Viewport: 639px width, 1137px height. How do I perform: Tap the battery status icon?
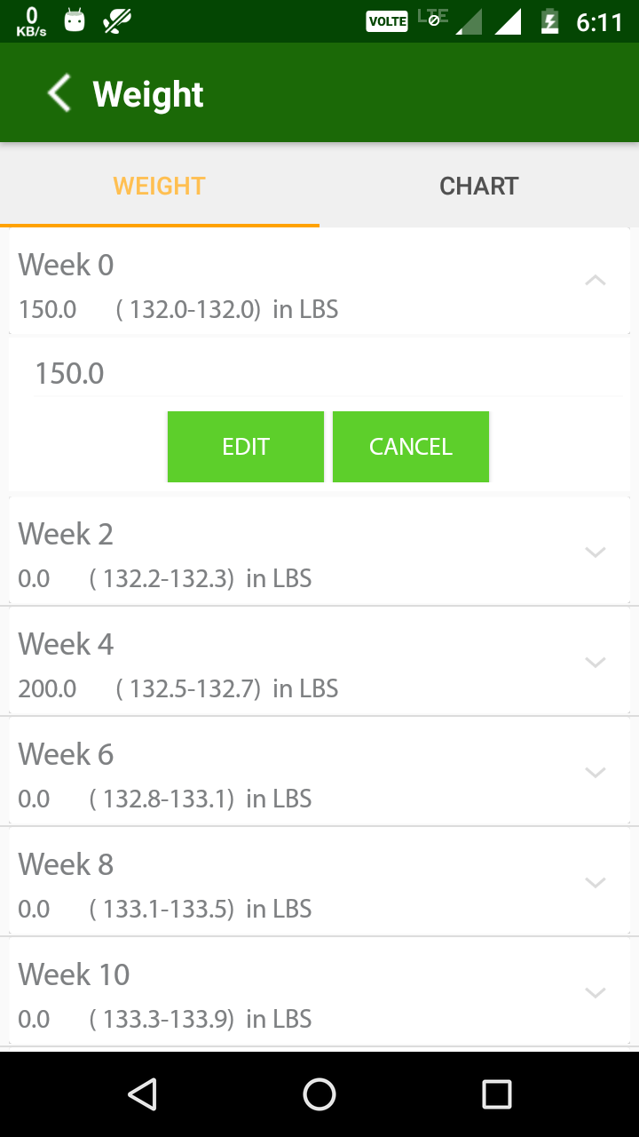(x=550, y=21)
